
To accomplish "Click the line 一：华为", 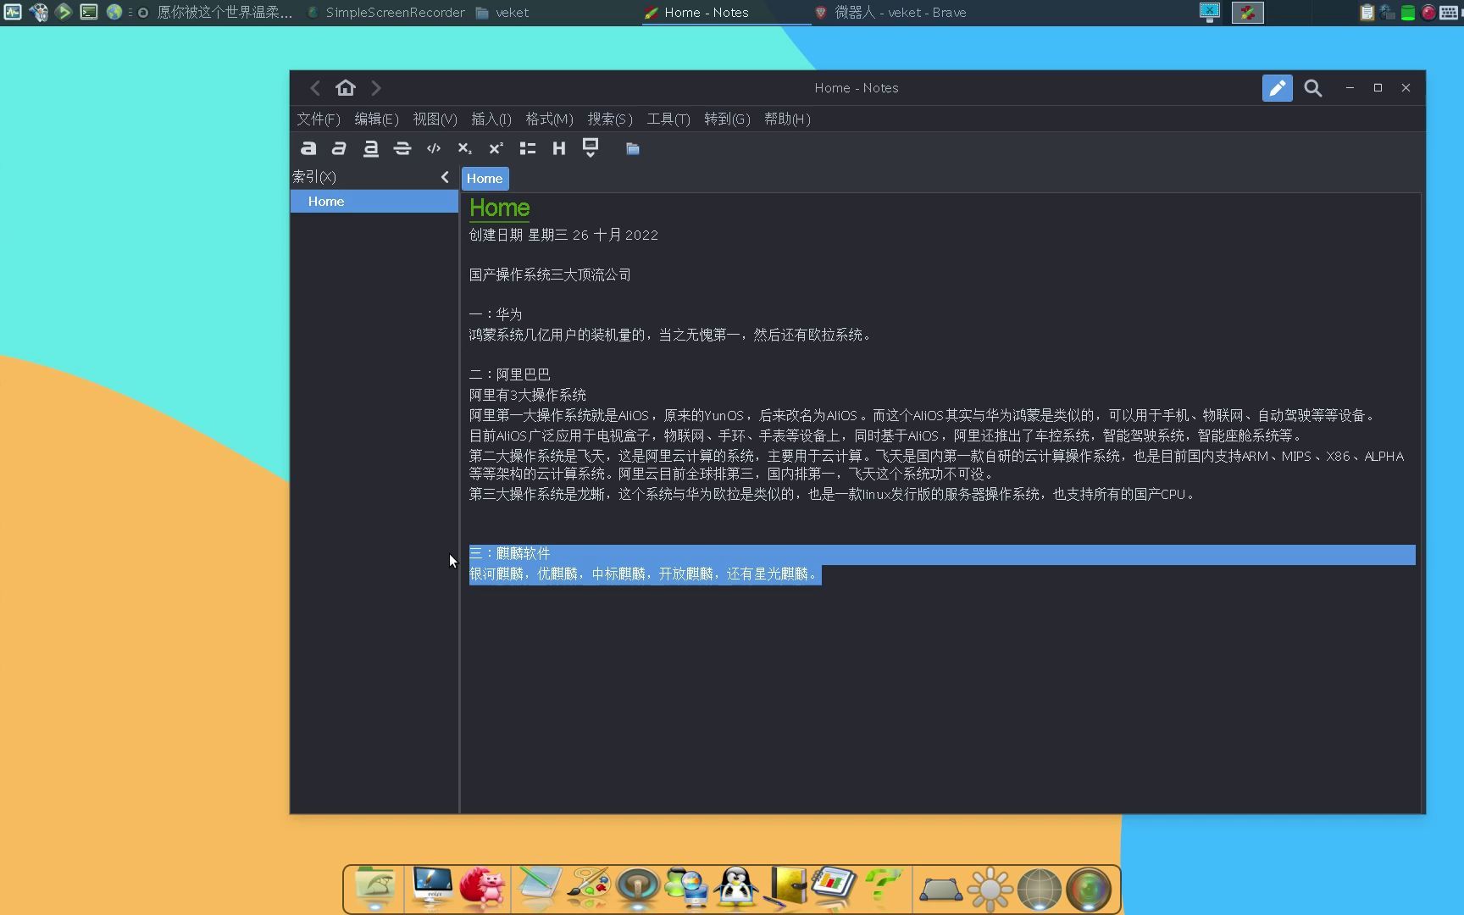I will coord(496,314).
